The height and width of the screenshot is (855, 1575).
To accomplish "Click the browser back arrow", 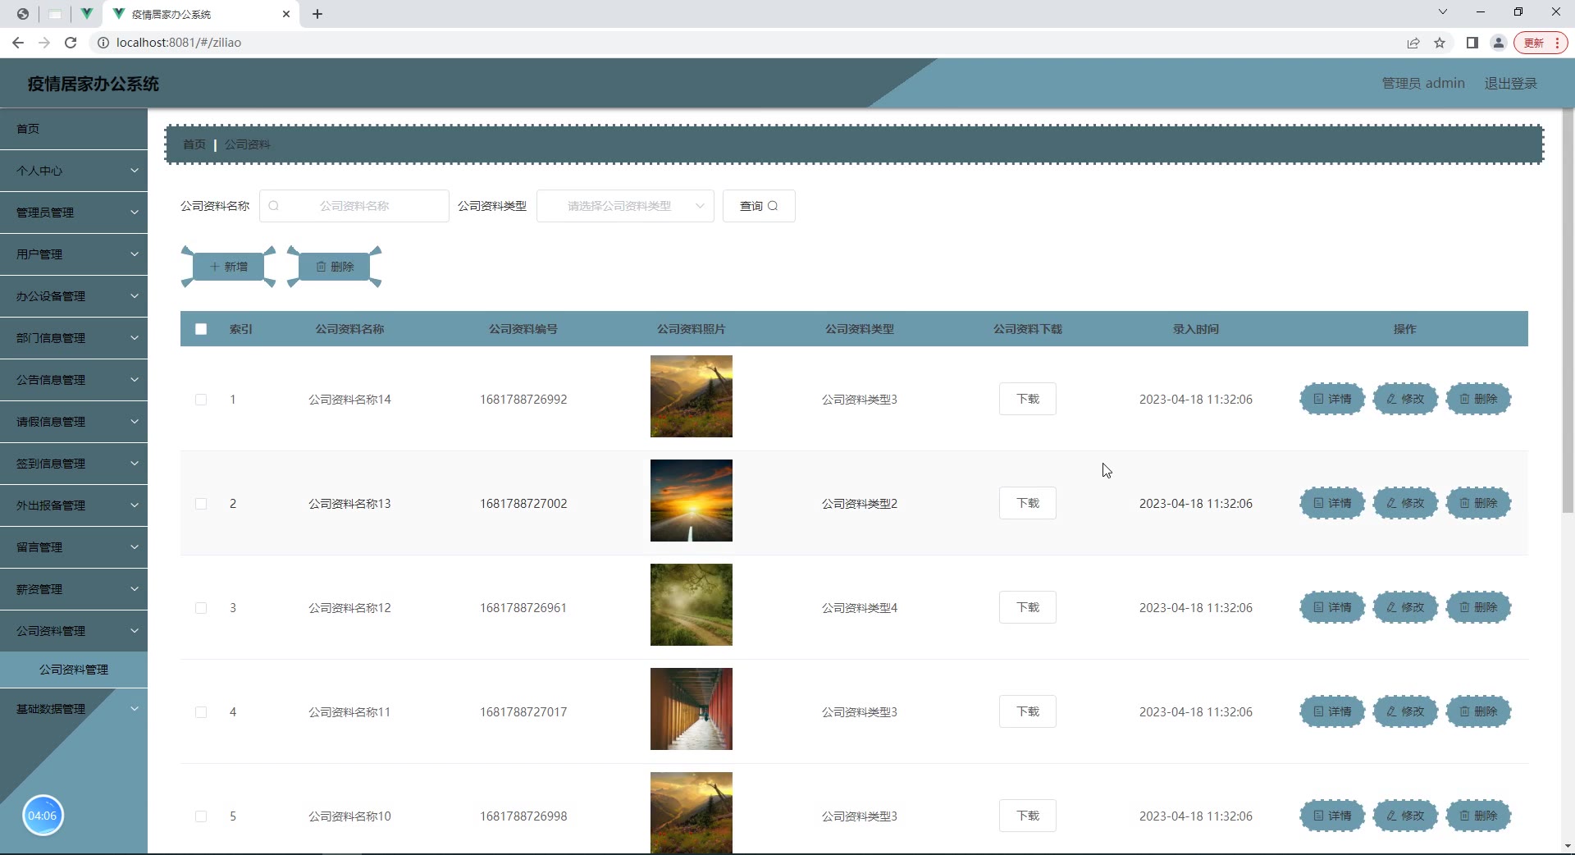I will [x=18, y=43].
